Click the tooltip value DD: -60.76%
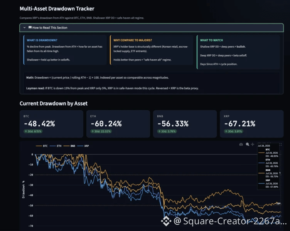Image resolution: width=290 pixels, height=231 pixels. [272, 166]
